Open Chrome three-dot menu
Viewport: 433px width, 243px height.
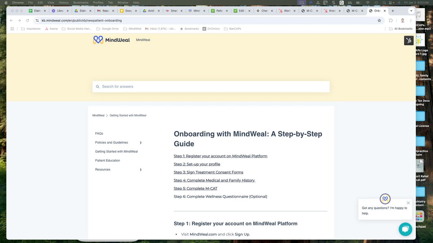411,21
